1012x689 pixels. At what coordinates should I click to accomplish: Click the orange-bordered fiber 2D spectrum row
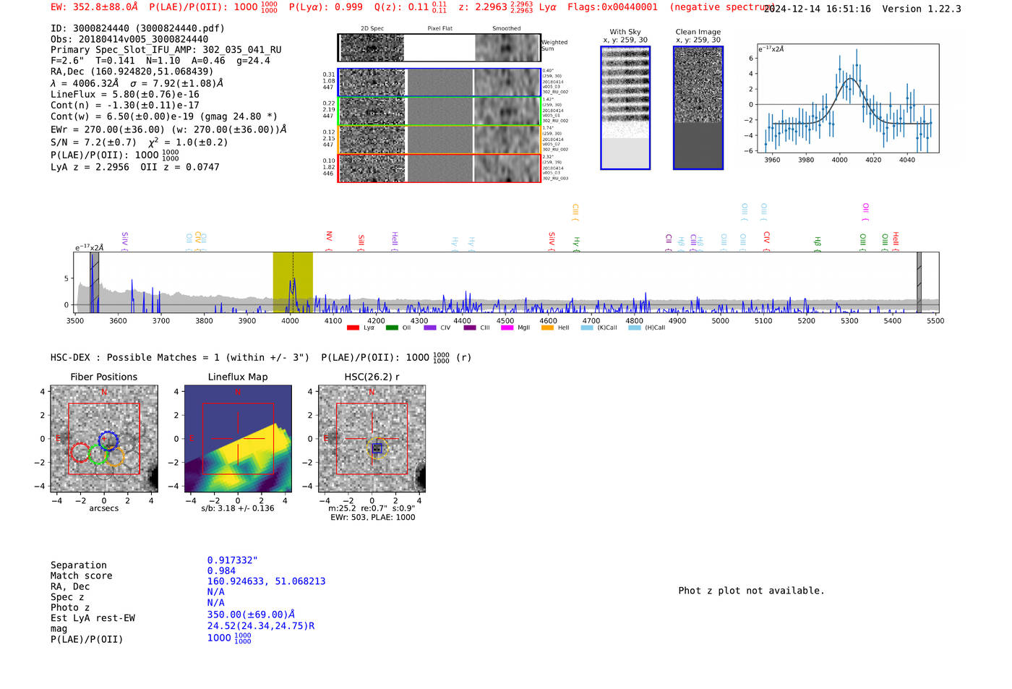tap(439, 140)
